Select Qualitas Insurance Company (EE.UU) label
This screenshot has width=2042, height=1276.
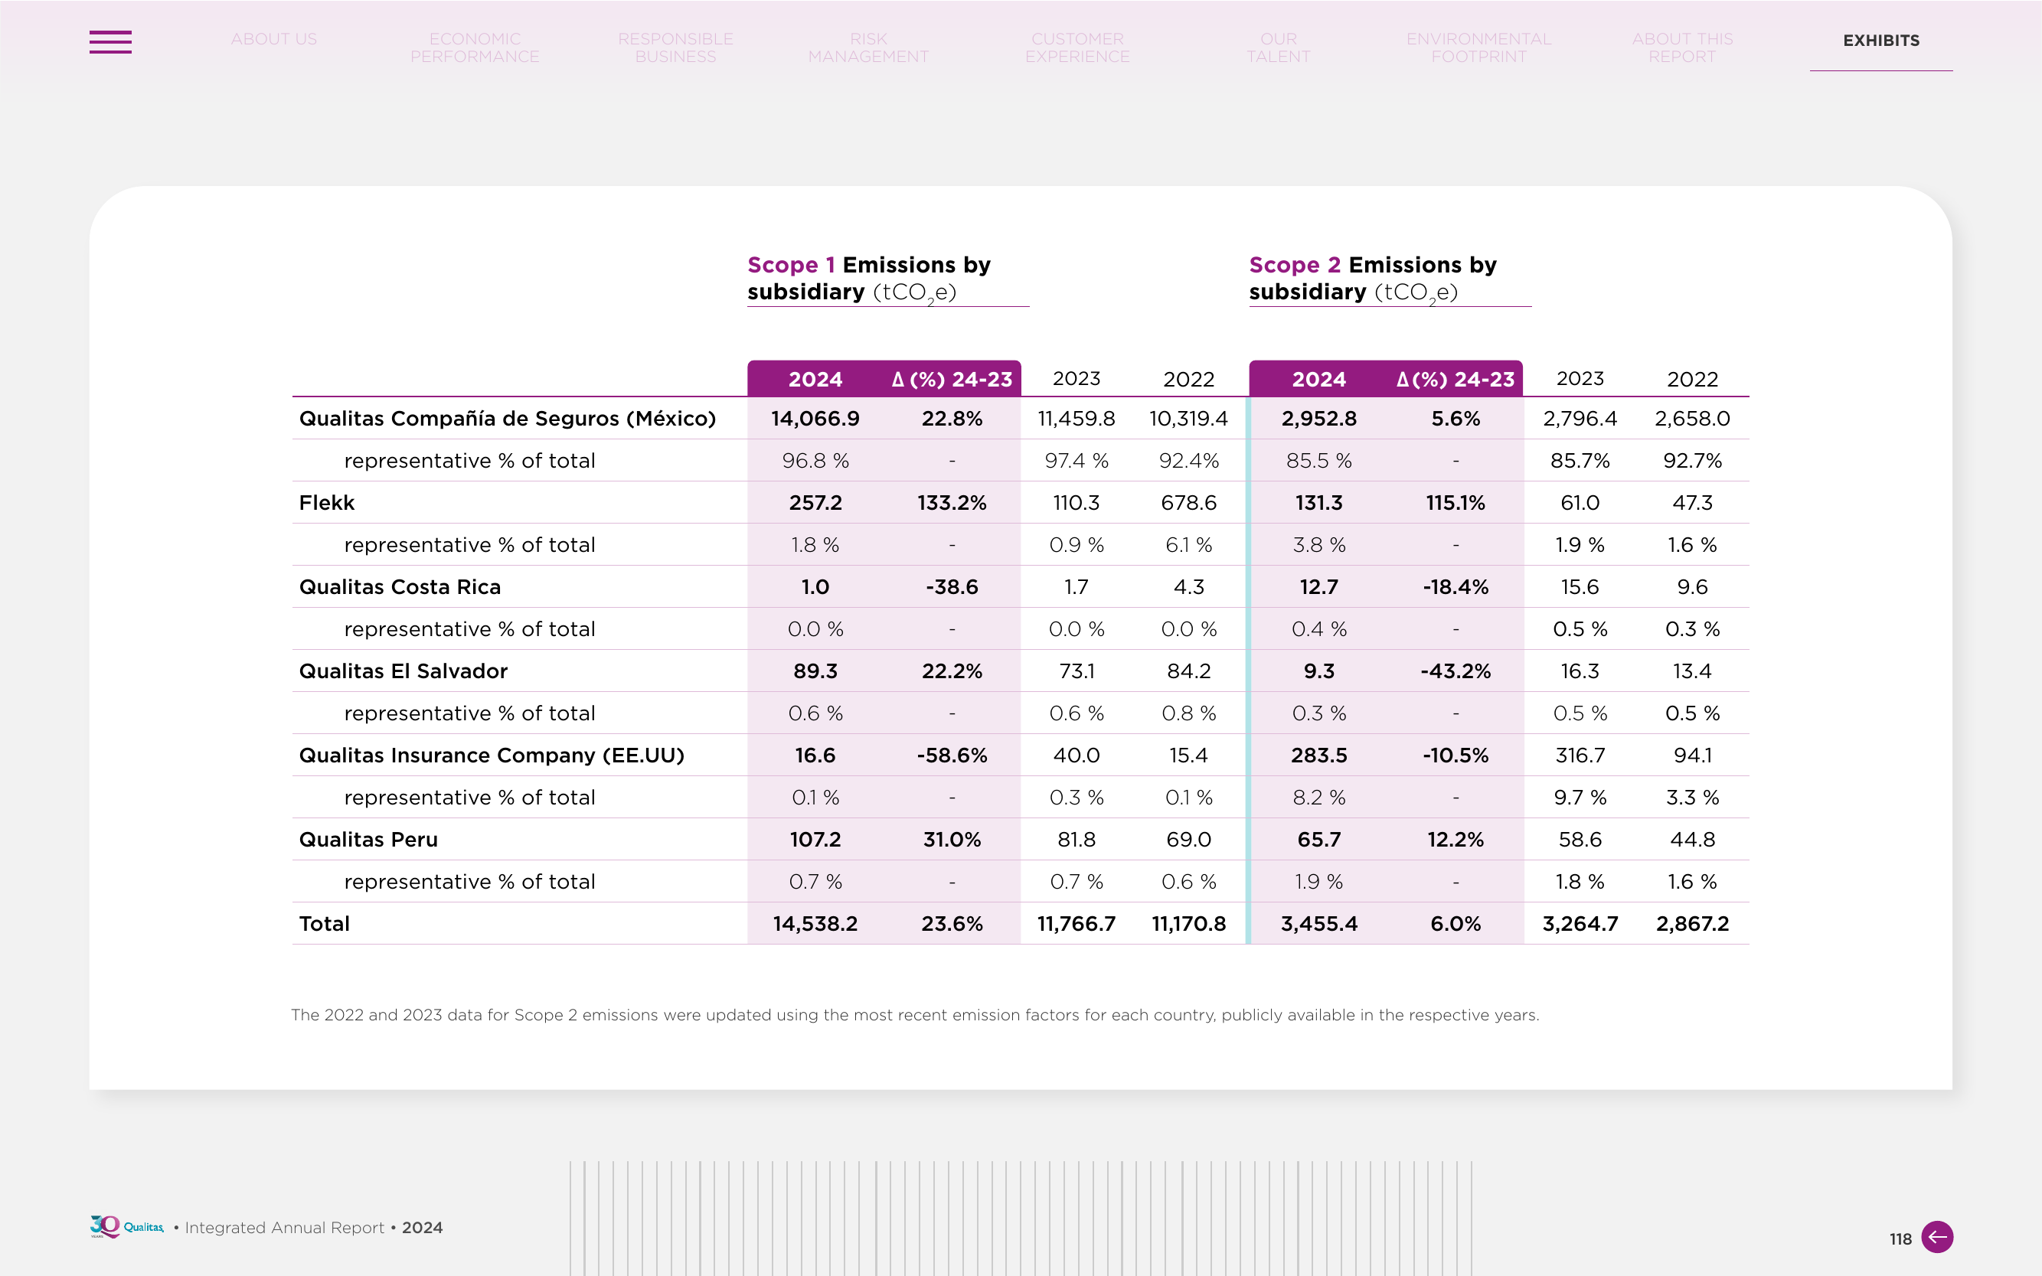tap(492, 755)
